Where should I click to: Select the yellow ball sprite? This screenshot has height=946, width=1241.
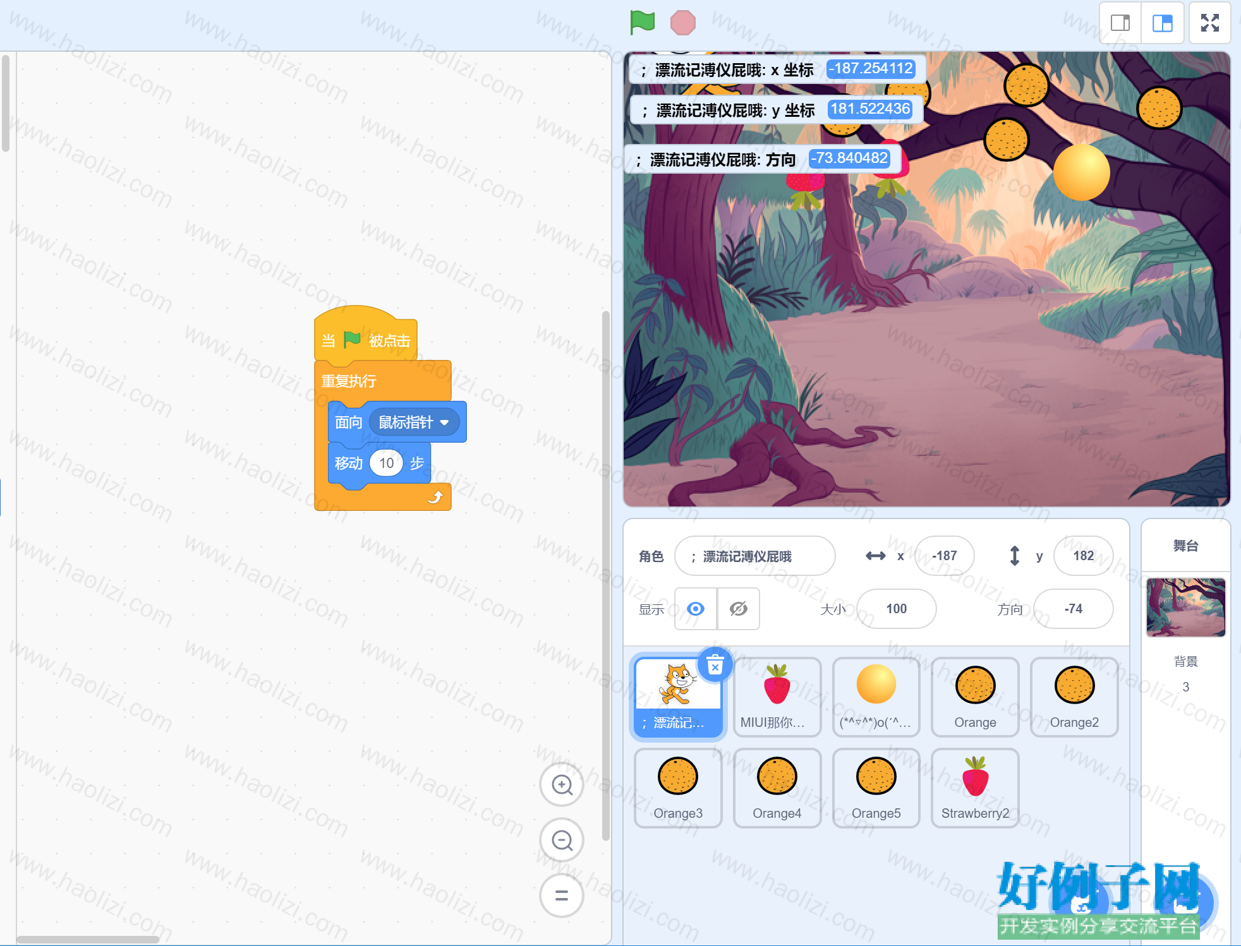876,697
